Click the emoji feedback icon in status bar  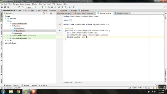tap(157, 88)
